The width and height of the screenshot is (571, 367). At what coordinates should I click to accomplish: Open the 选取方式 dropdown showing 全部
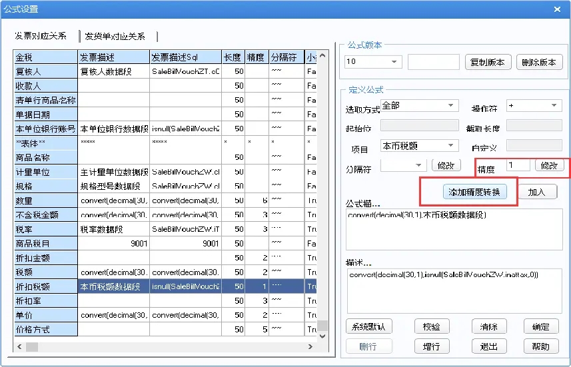tap(419, 106)
